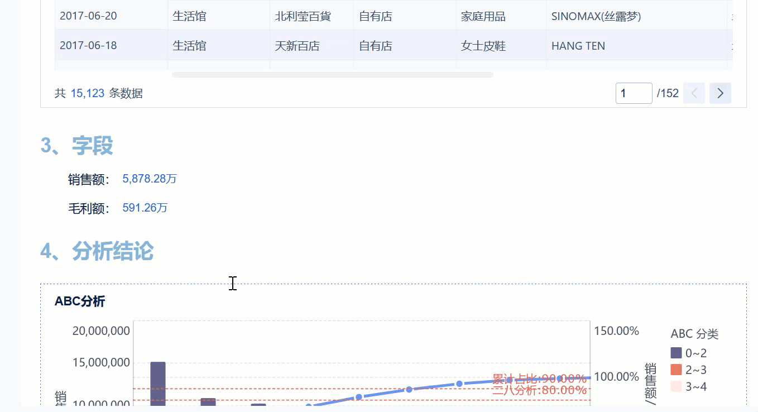Select the HANG TEN brand cell

636,45
